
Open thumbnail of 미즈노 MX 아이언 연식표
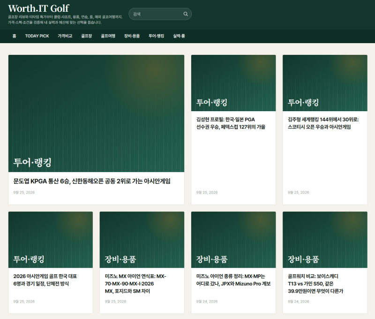point(142,240)
